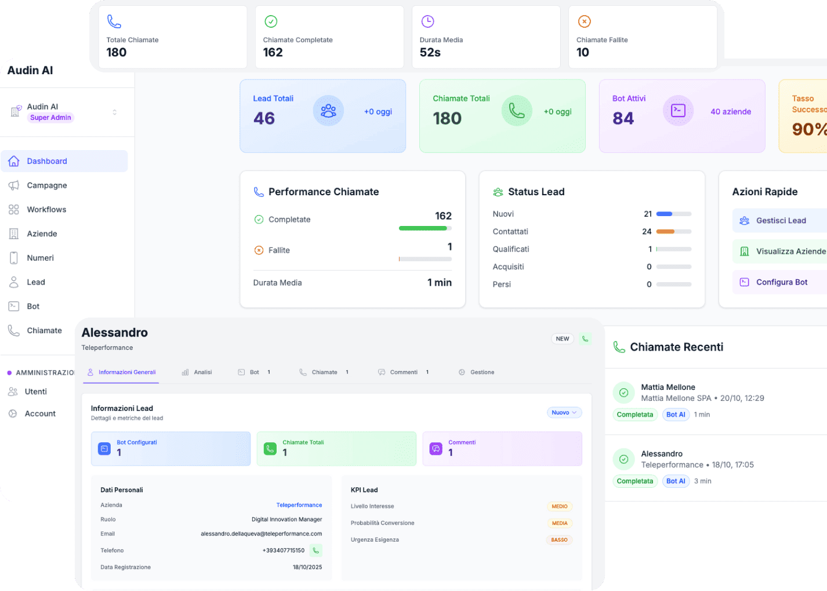This screenshot has width=827, height=591.
Task: Open the Teleperformance company link
Action: [x=299, y=505]
